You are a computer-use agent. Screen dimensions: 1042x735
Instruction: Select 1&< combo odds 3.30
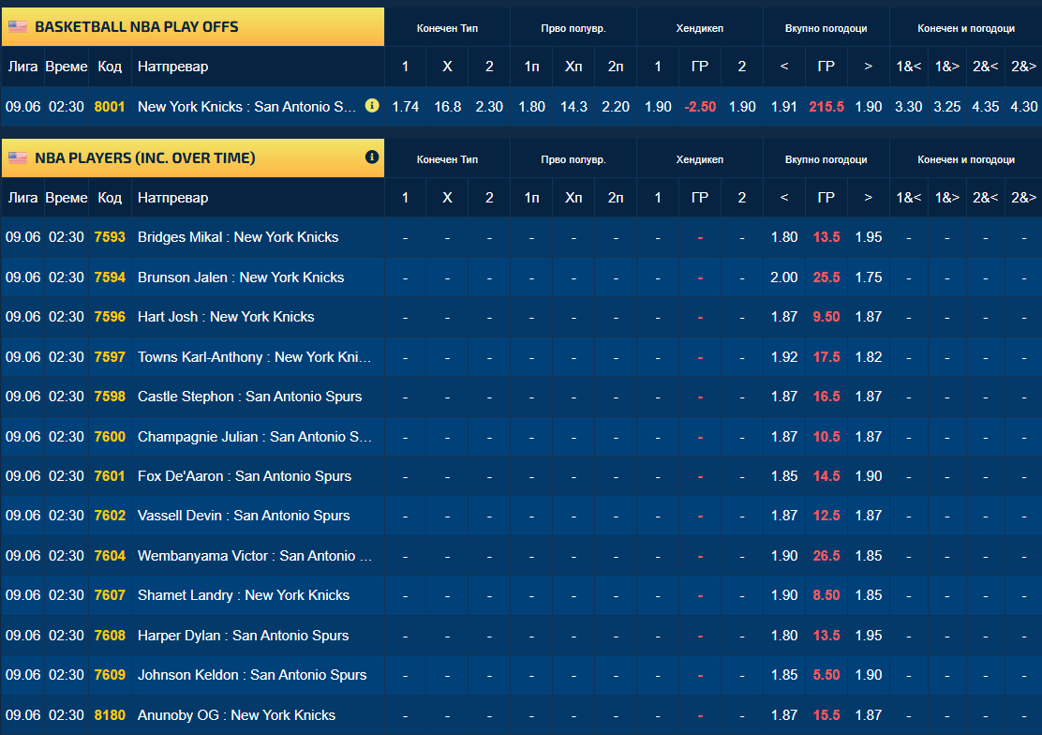coord(908,107)
